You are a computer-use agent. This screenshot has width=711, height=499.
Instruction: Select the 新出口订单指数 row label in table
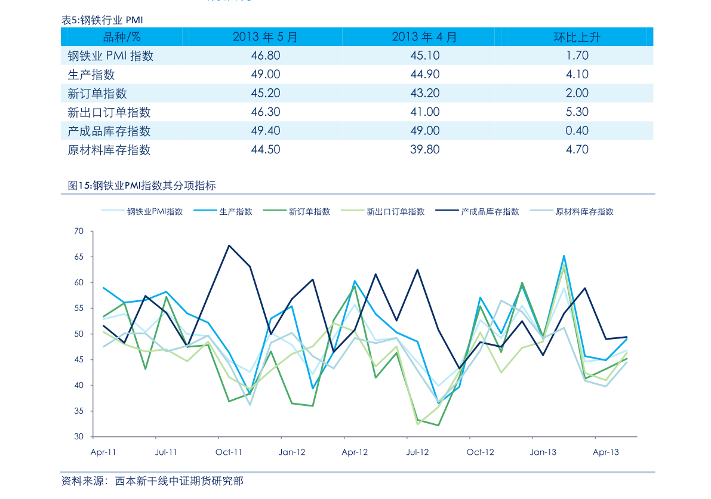click(x=109, y=112)
